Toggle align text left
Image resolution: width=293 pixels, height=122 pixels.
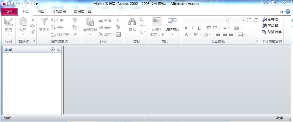pyautogui.click(x=218, y=35)
